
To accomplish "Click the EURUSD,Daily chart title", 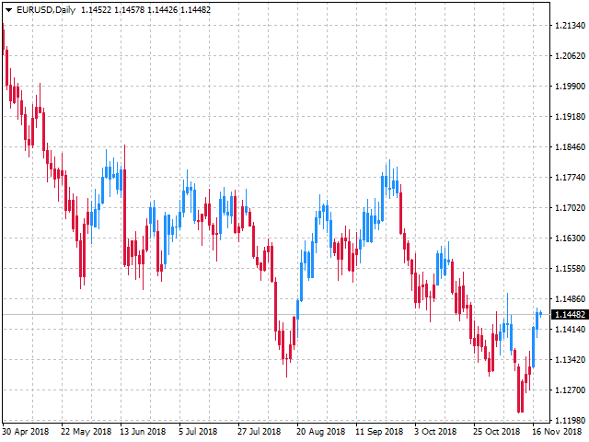I will pos(46,9).
